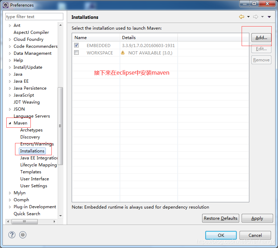
Task: Open the forward history dropdown arrow
Action: tap(262, 17)
